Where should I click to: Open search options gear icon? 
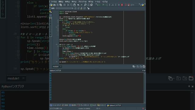click(88, 8)
